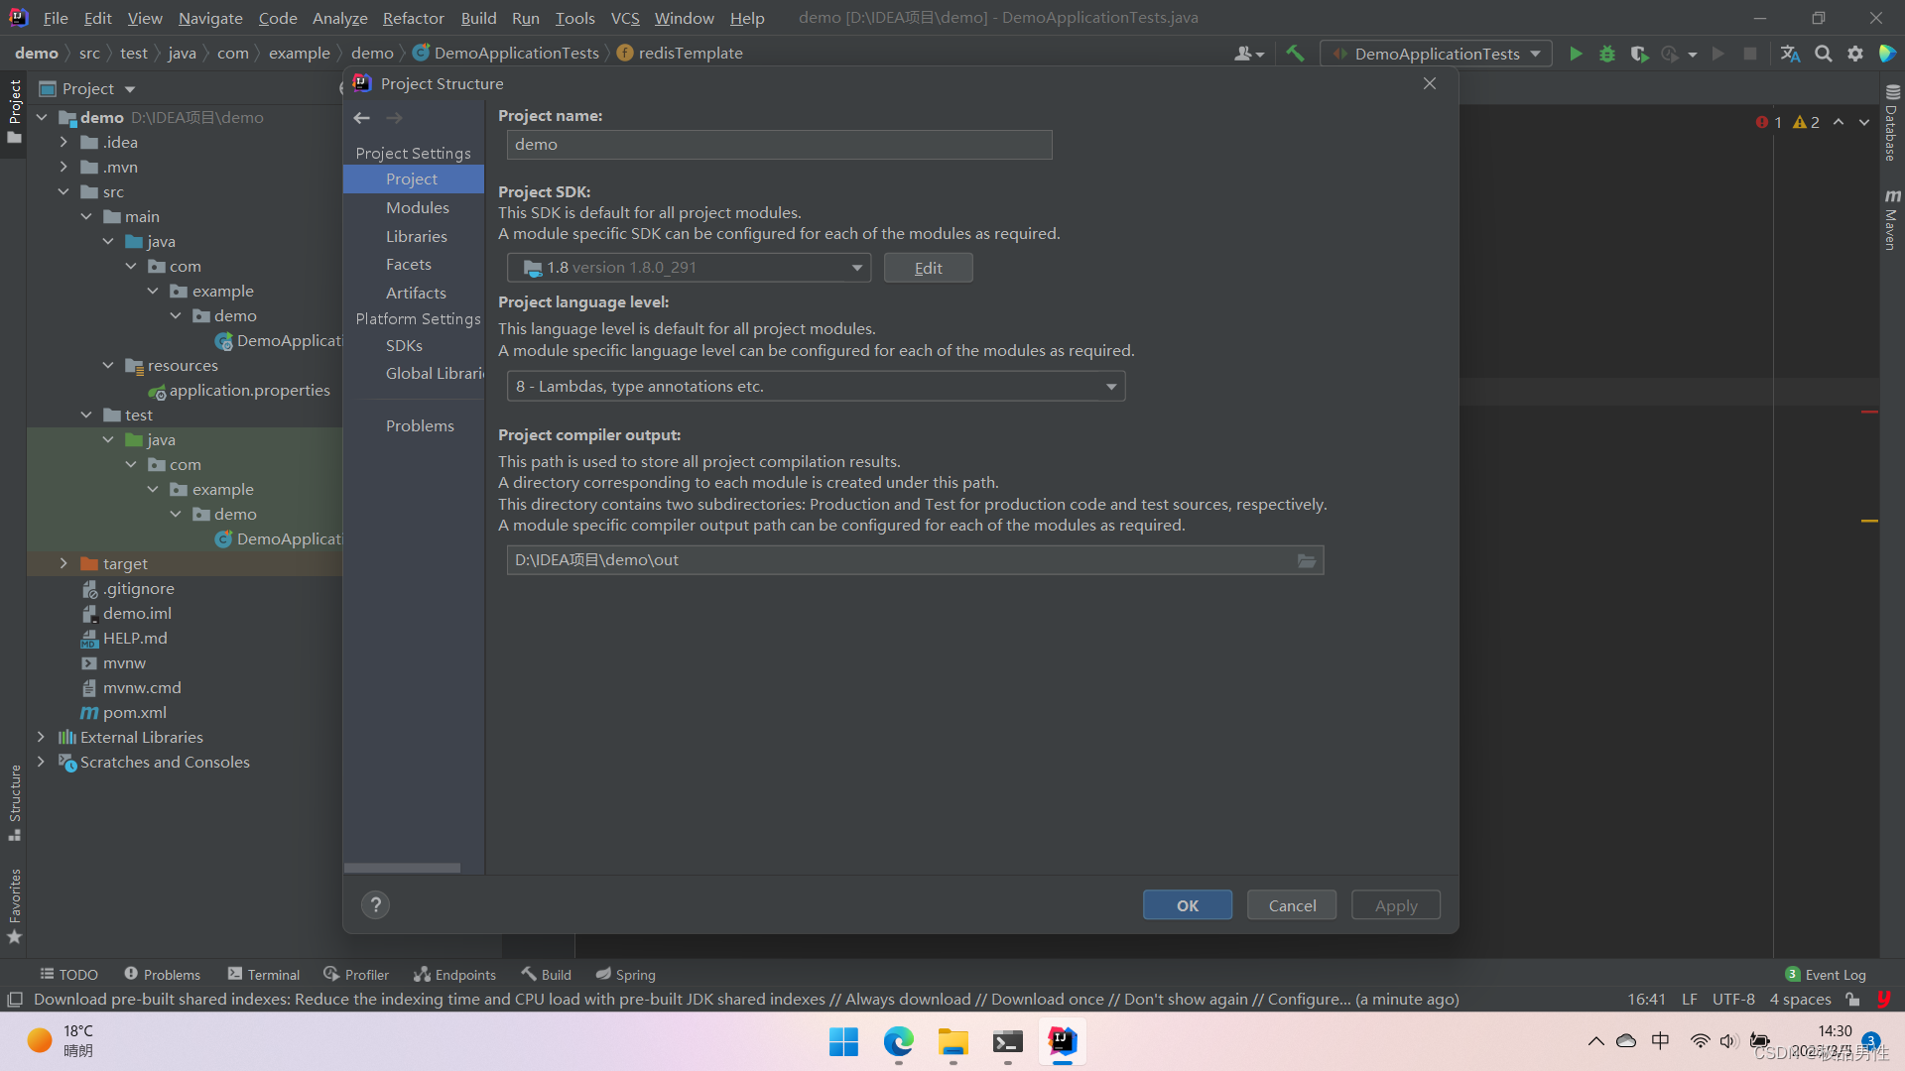Viewport: 1905px width, 1071px height.
Task: Click the OK button to confirm
Action: 1188,905
